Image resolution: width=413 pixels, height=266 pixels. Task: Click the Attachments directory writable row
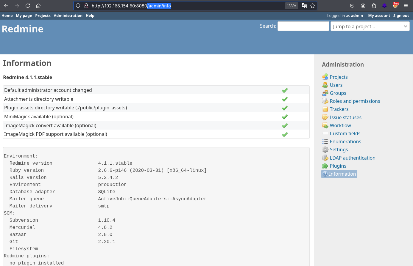(x=156, y=99)
